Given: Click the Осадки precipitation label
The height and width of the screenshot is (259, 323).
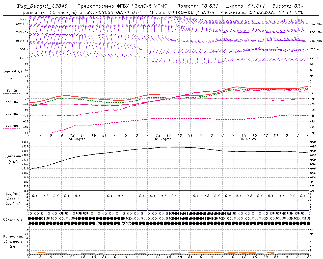Looking at the screenshot, I should coord(13,199).
